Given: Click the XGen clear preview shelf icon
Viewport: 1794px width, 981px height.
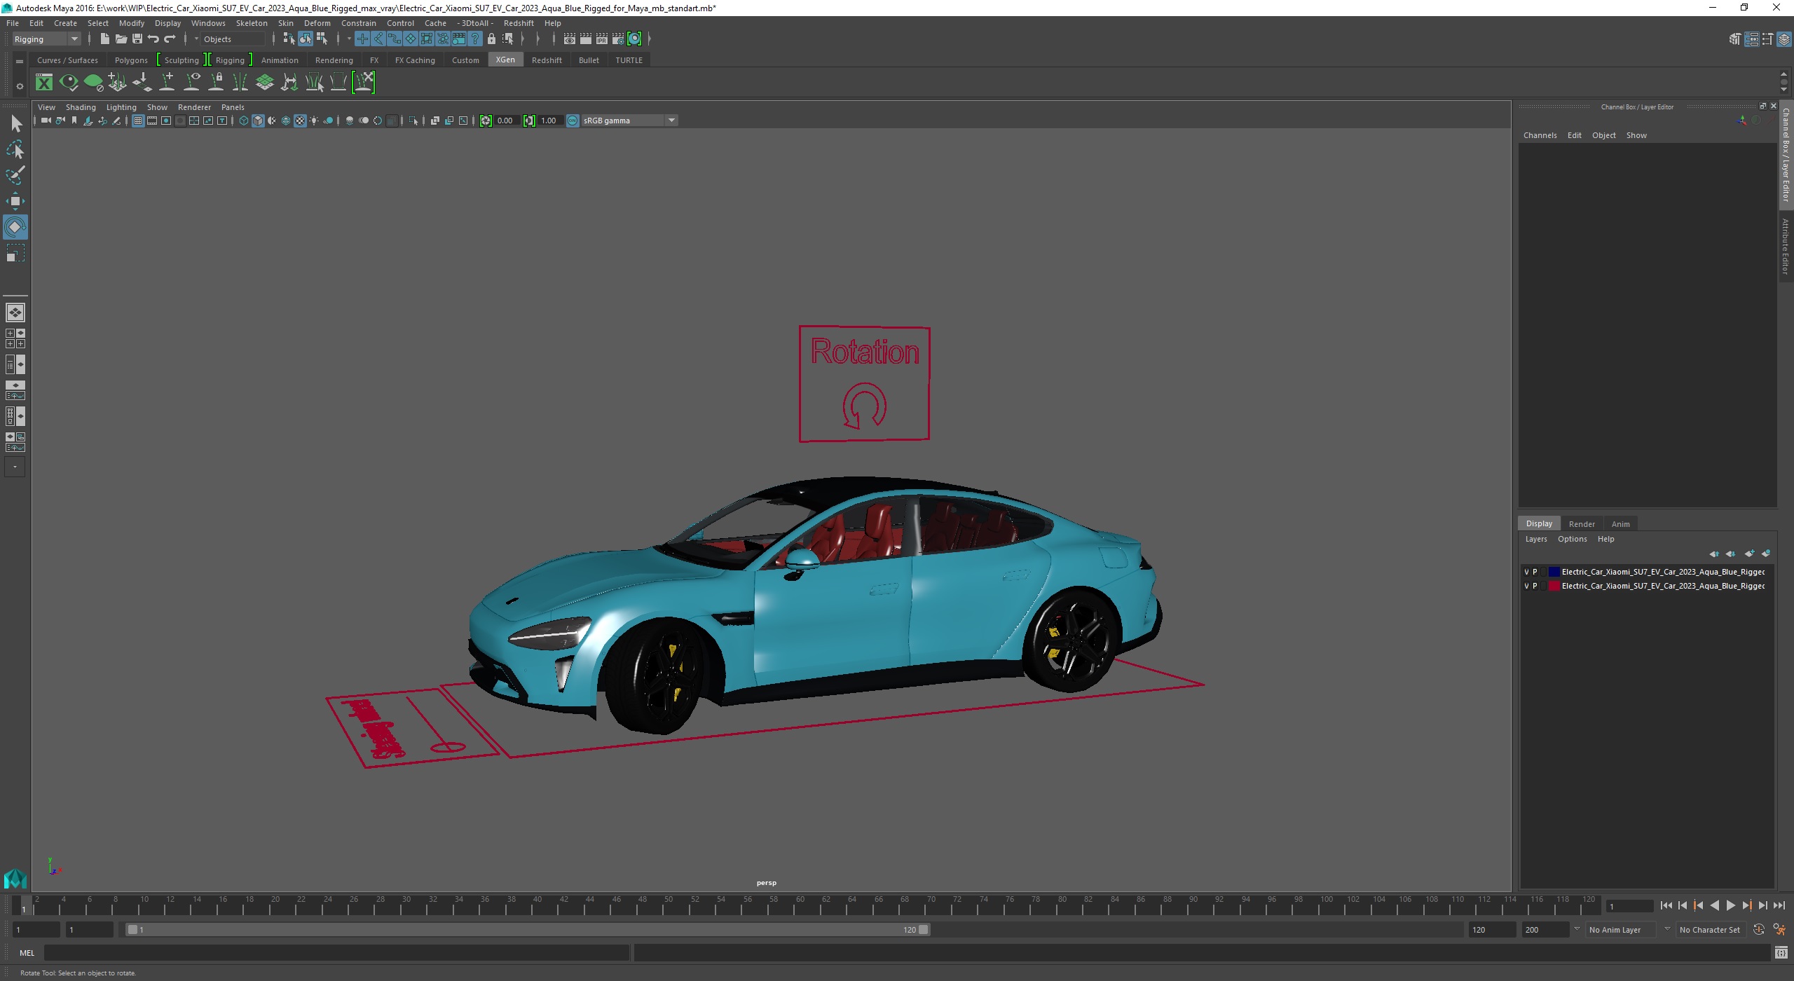Looking at the screenshot, I should pos(93,83).
